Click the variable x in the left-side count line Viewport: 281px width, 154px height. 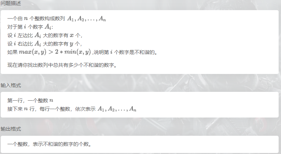pos(72,35)
